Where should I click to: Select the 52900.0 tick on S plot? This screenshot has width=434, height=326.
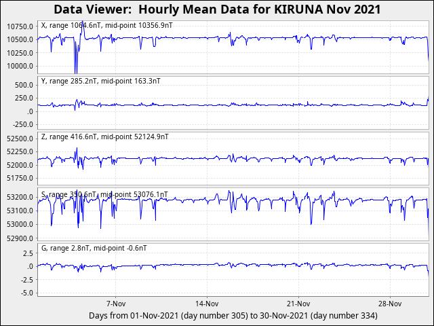point(19,238)
